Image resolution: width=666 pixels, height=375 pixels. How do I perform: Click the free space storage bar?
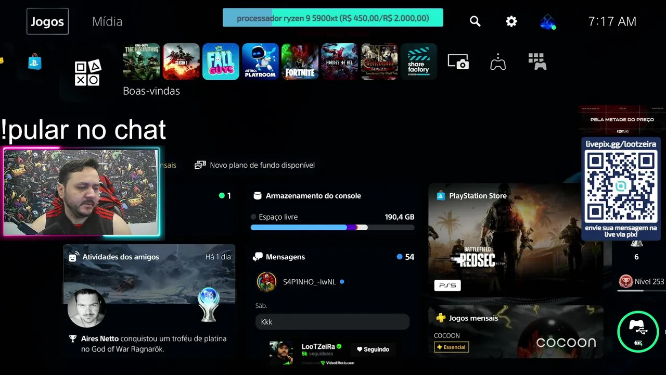click(x=332, y=228)
